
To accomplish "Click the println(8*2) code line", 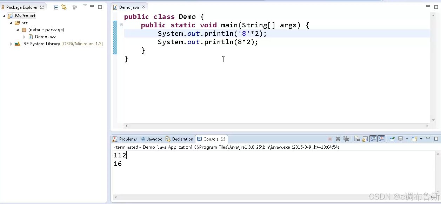I will pyautogui.click(x=208, y=42).
